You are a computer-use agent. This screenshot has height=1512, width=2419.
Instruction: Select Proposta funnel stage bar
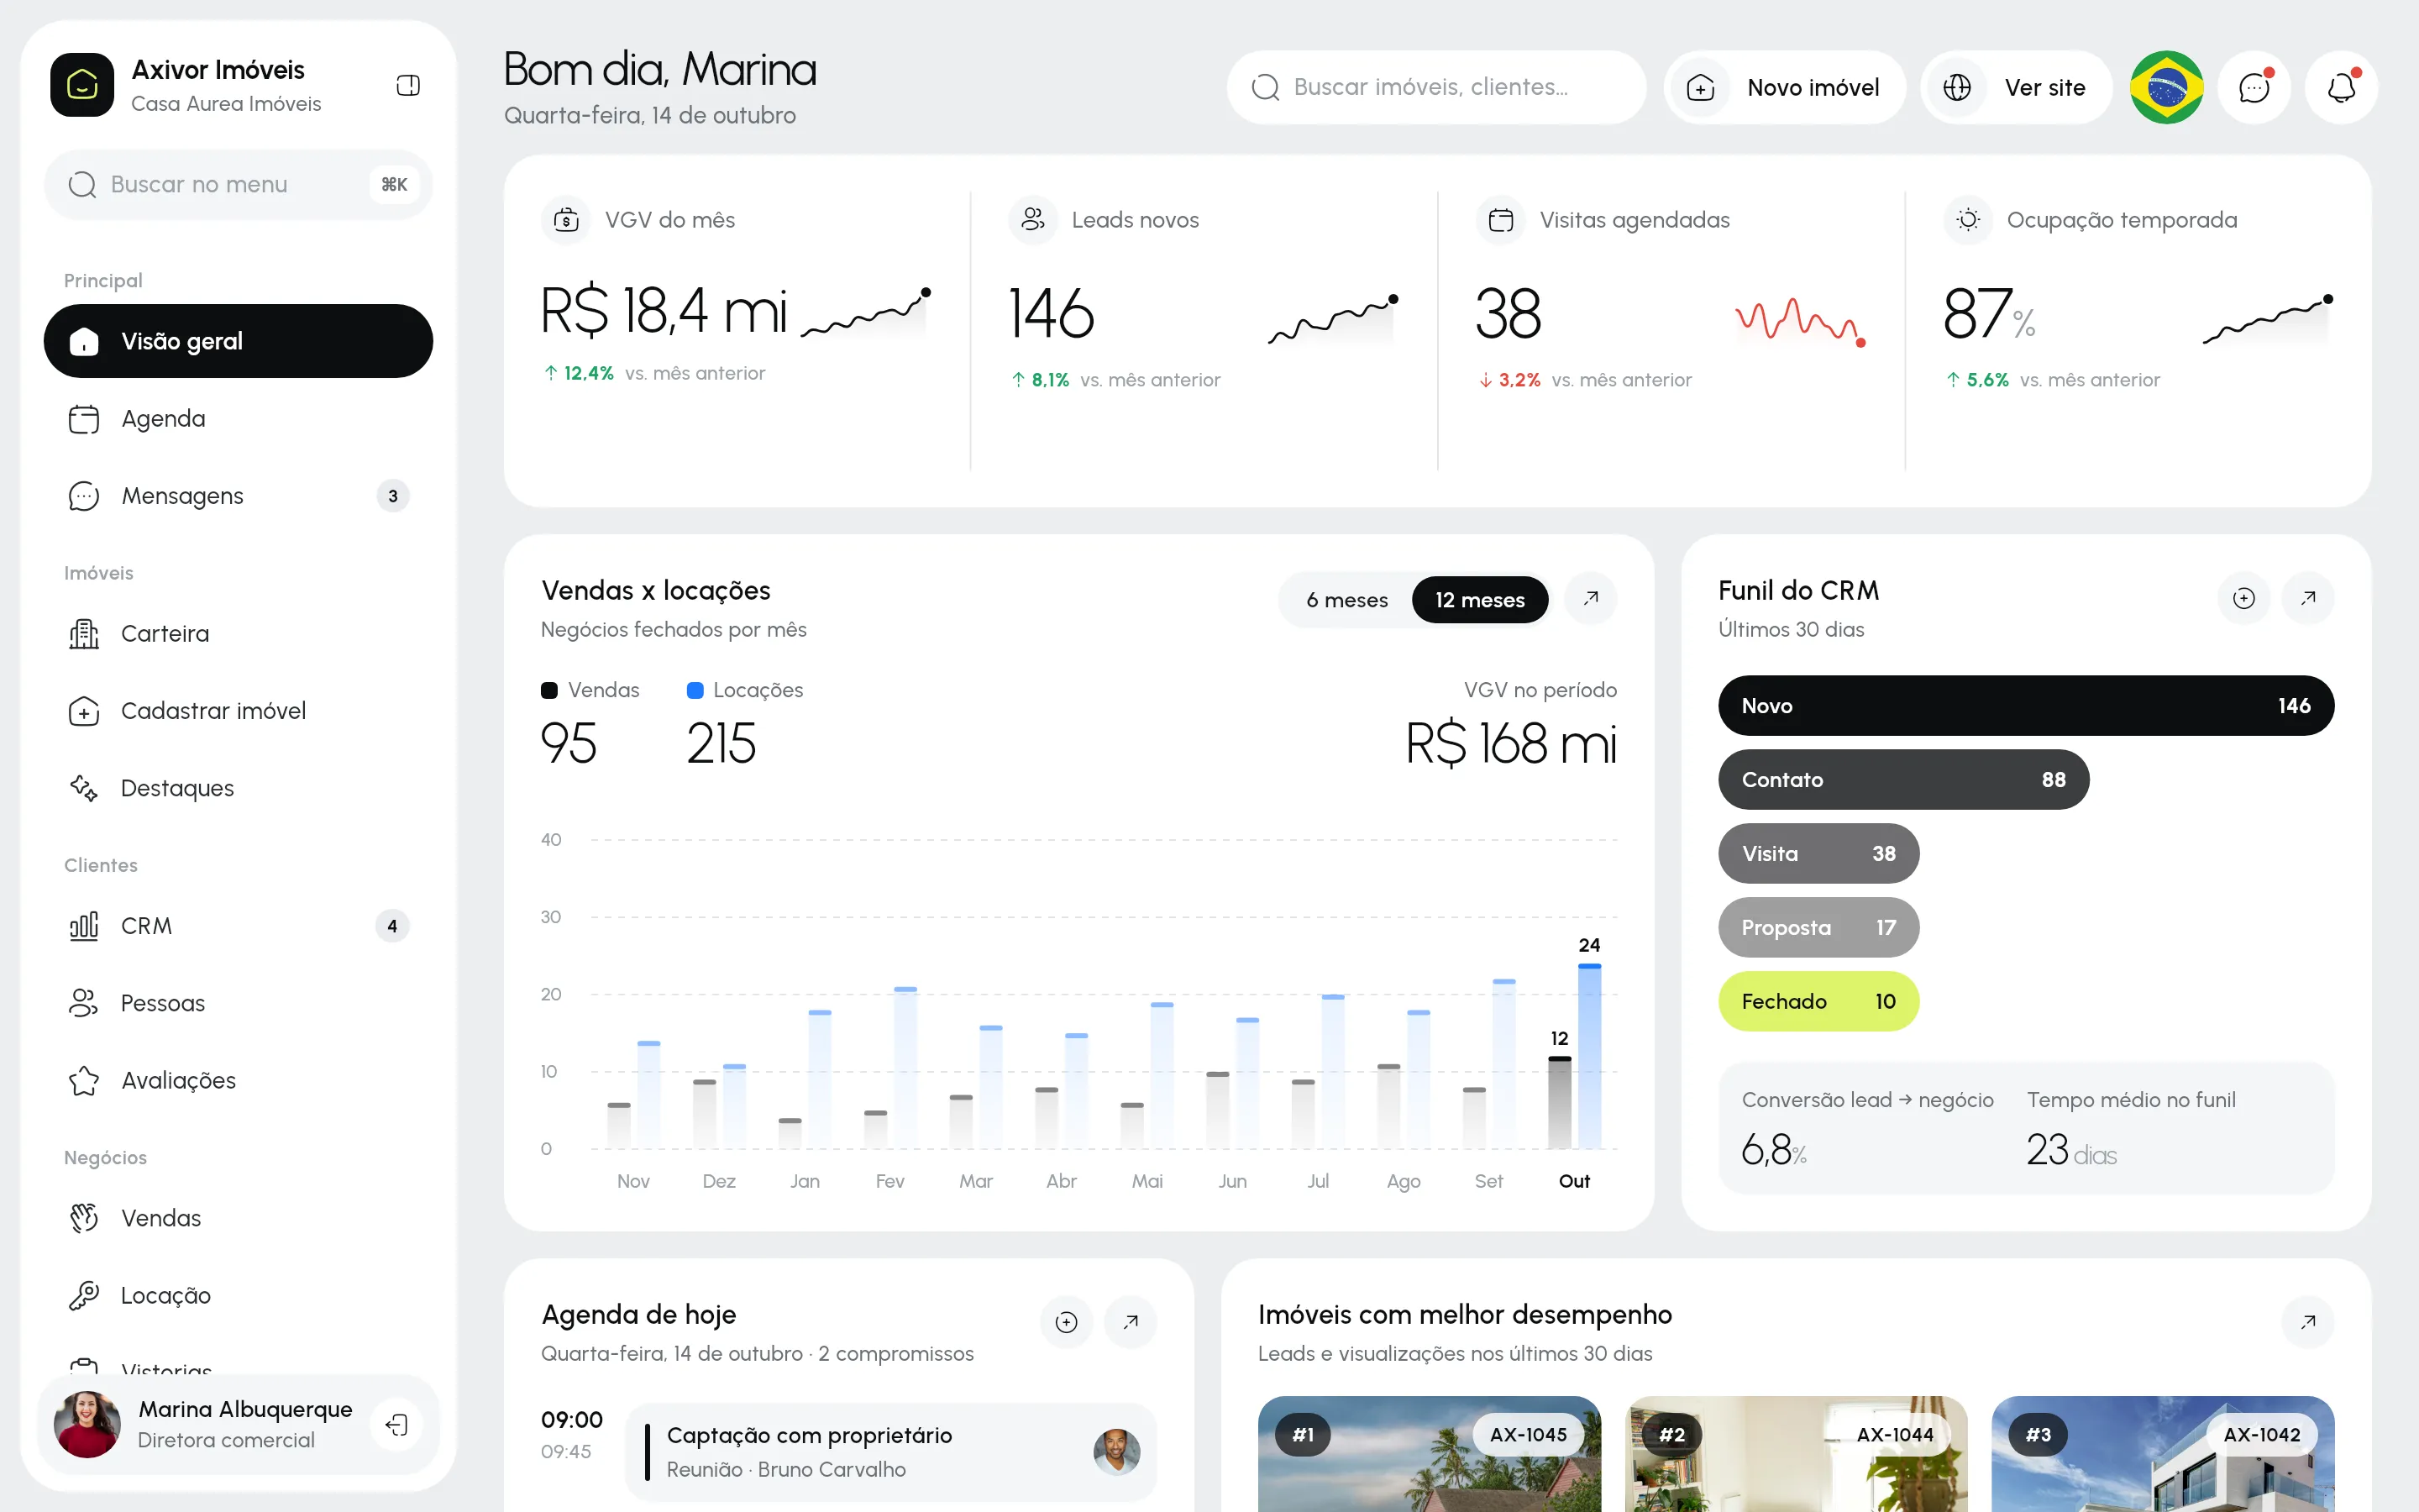click(1818, 928)
